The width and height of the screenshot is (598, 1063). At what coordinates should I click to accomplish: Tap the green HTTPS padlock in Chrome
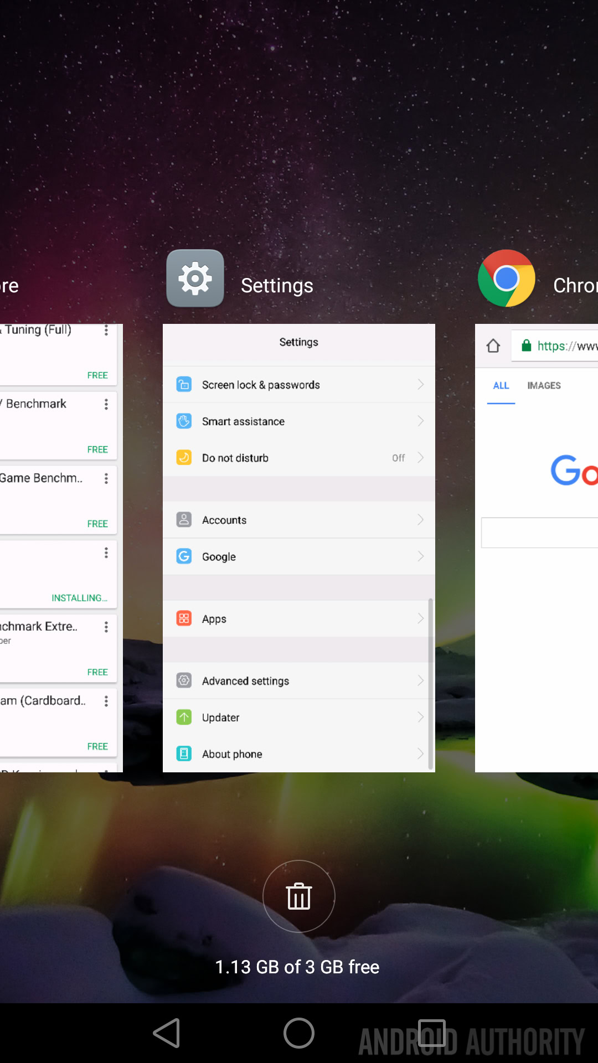click(527, 346)
